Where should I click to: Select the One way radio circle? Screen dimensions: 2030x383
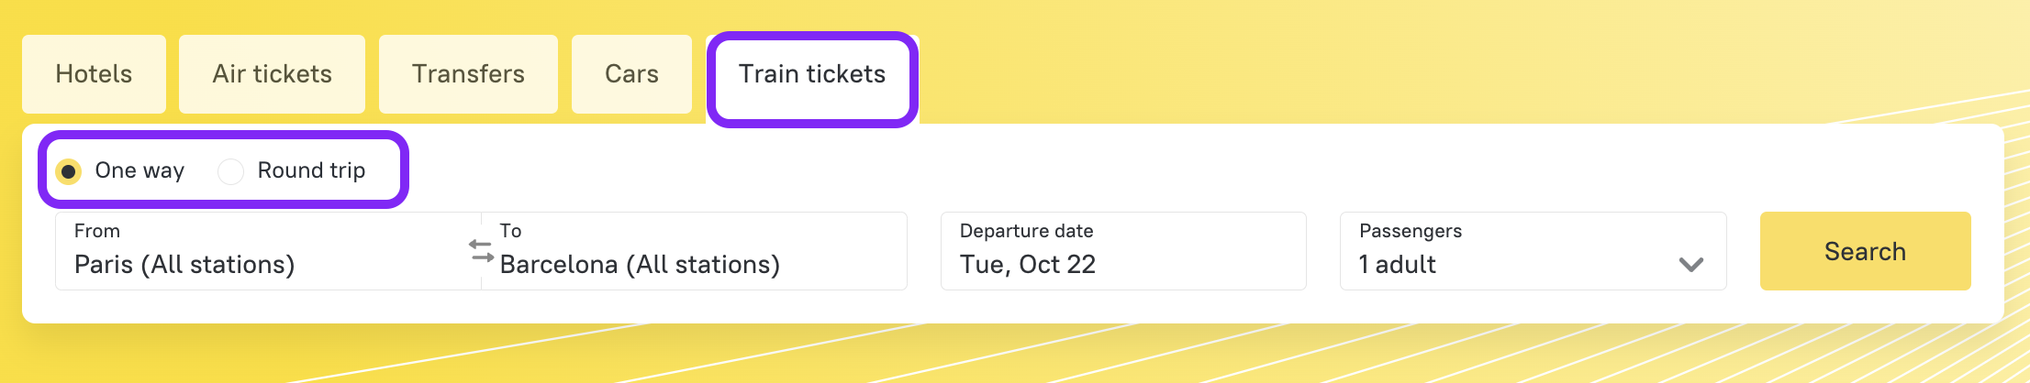click(69, 171)
